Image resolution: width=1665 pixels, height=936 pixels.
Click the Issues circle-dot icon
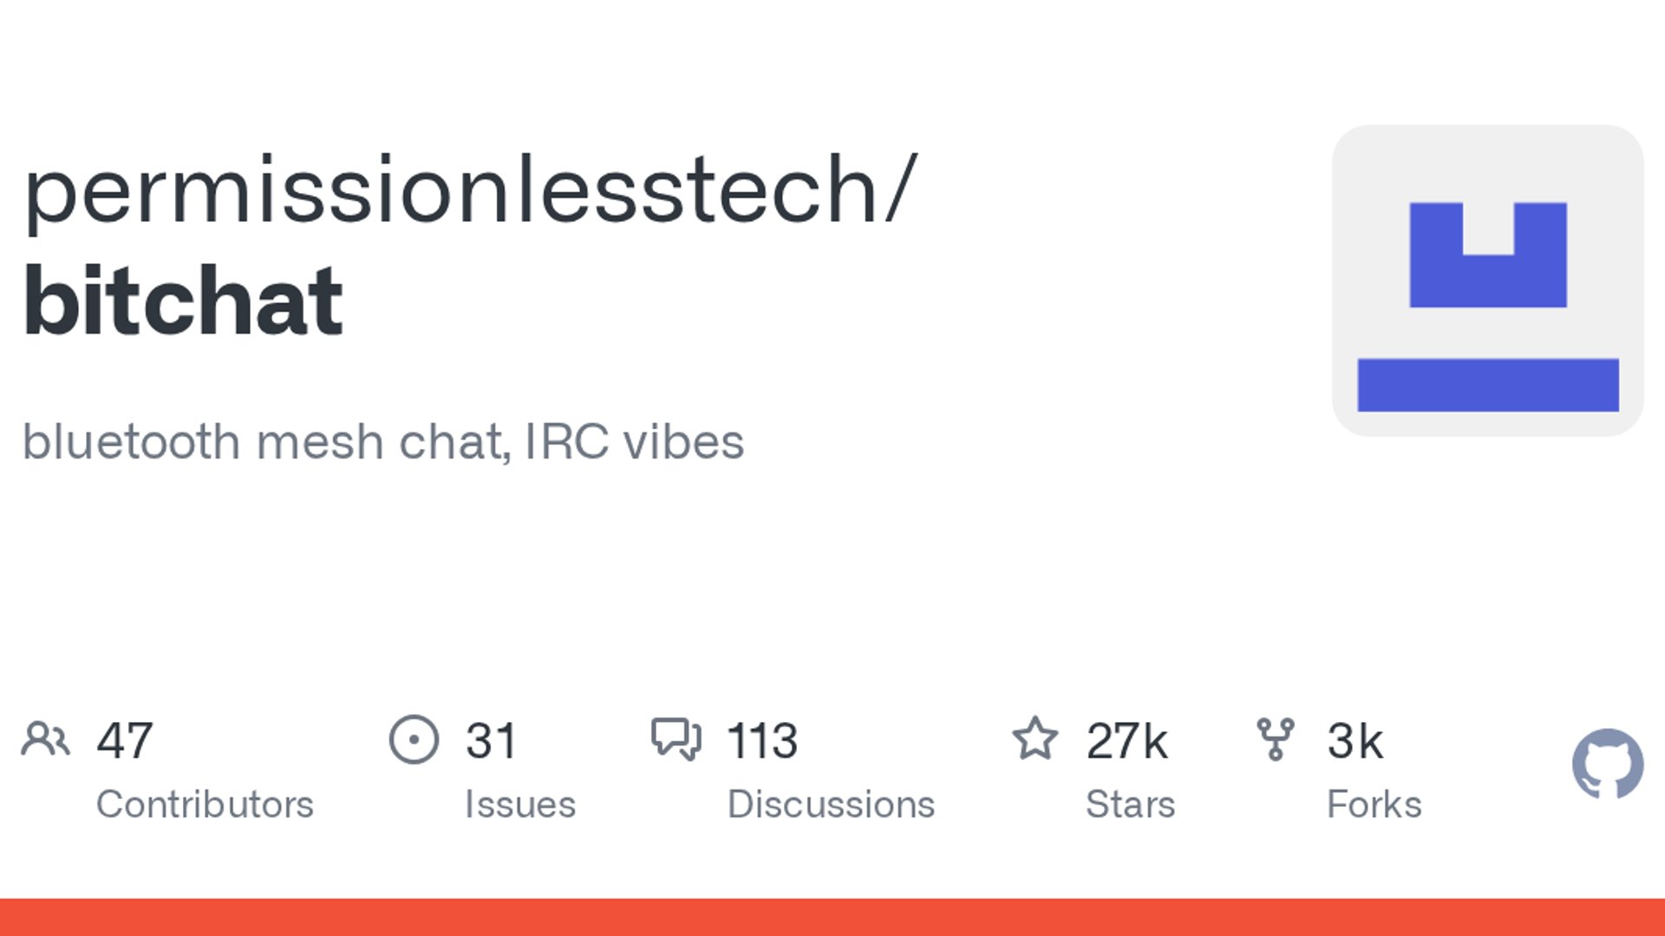pyautogui.click(x=414, y=739)
